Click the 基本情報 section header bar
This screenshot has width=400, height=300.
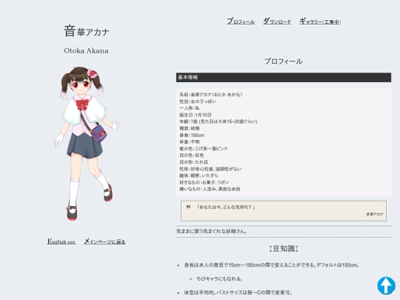[x=284, y=77]
